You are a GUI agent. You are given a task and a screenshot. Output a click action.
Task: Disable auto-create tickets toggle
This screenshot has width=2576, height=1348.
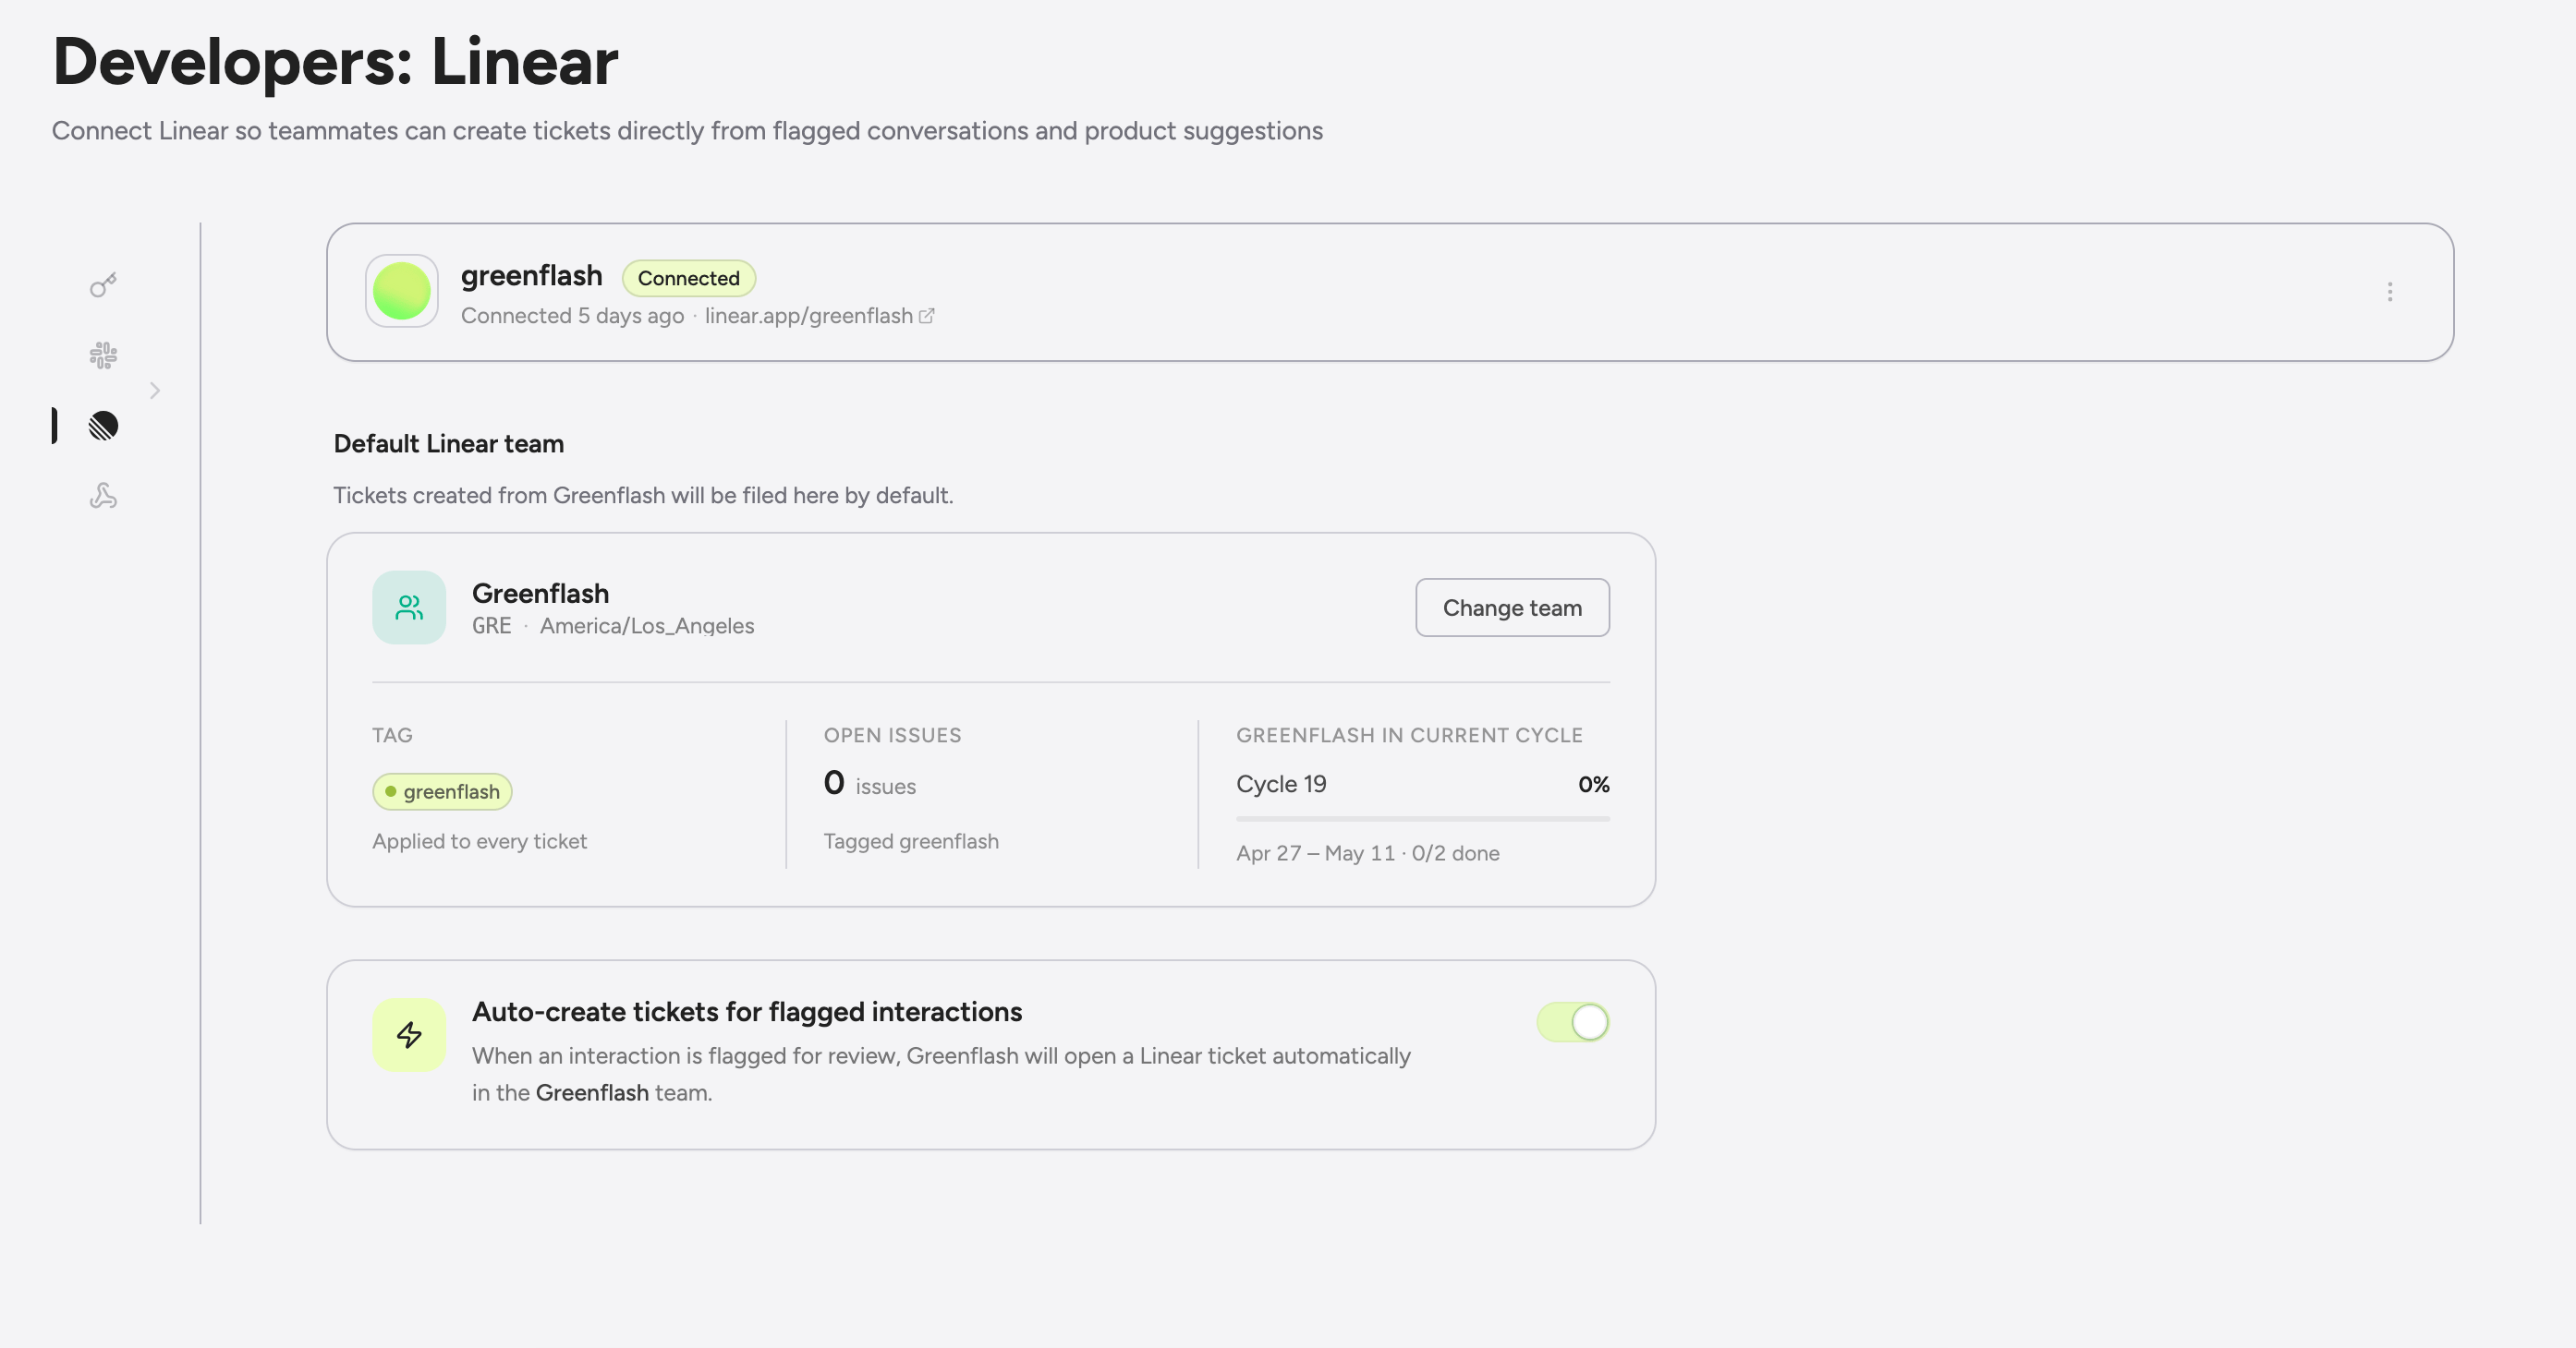point(1572,1022)
